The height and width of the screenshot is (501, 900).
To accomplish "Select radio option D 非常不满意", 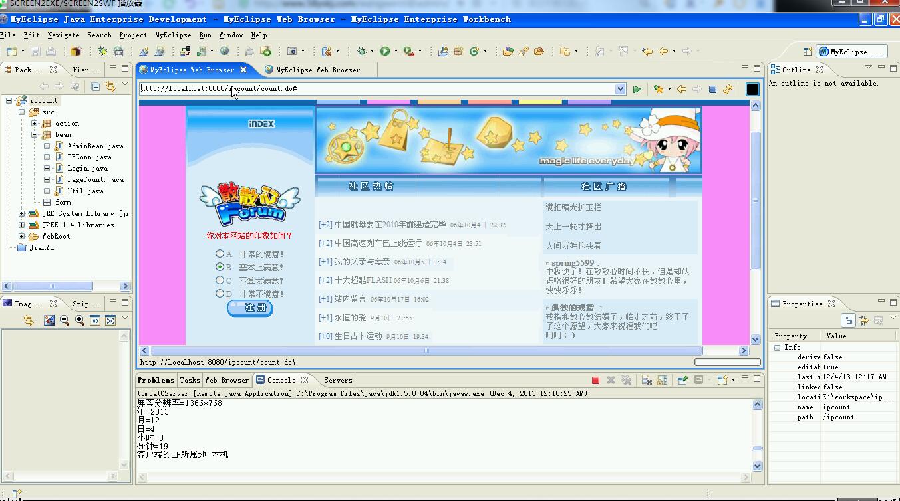I will pyautogui.click(x=220, y=294).
